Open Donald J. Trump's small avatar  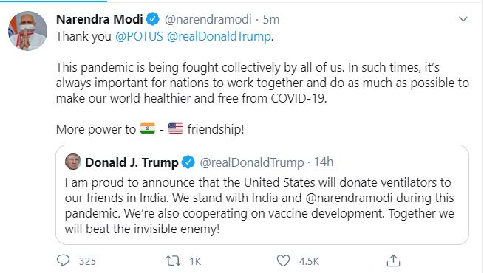pyautogui.click(x=73, y=162)
